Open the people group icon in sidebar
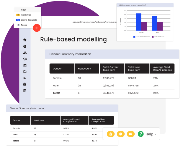This screenshot has width=183, height=148. (25, 53)
